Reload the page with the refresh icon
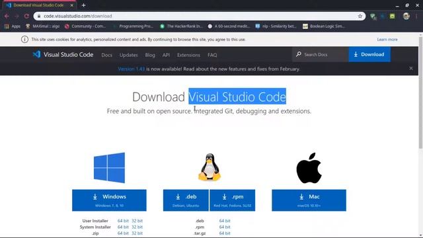423x238 pixels. click(x=26, y=16)
